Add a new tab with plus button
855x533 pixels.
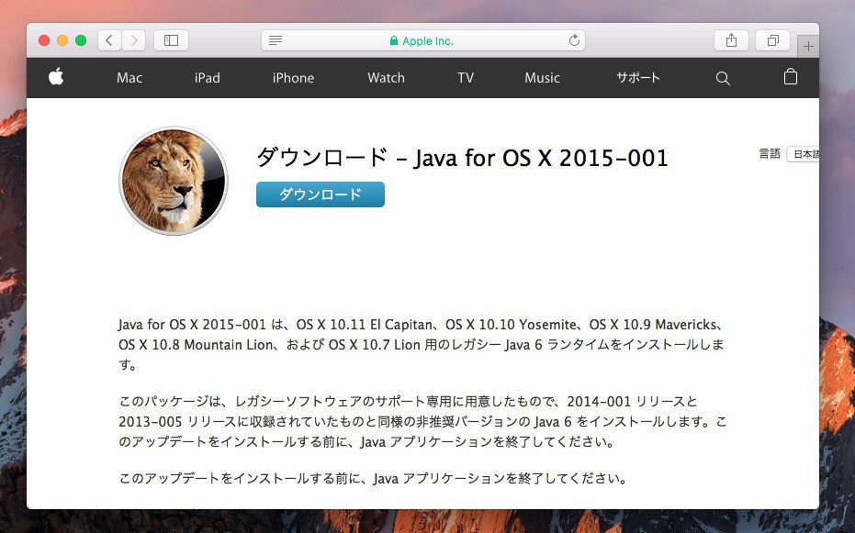[808, 46]
